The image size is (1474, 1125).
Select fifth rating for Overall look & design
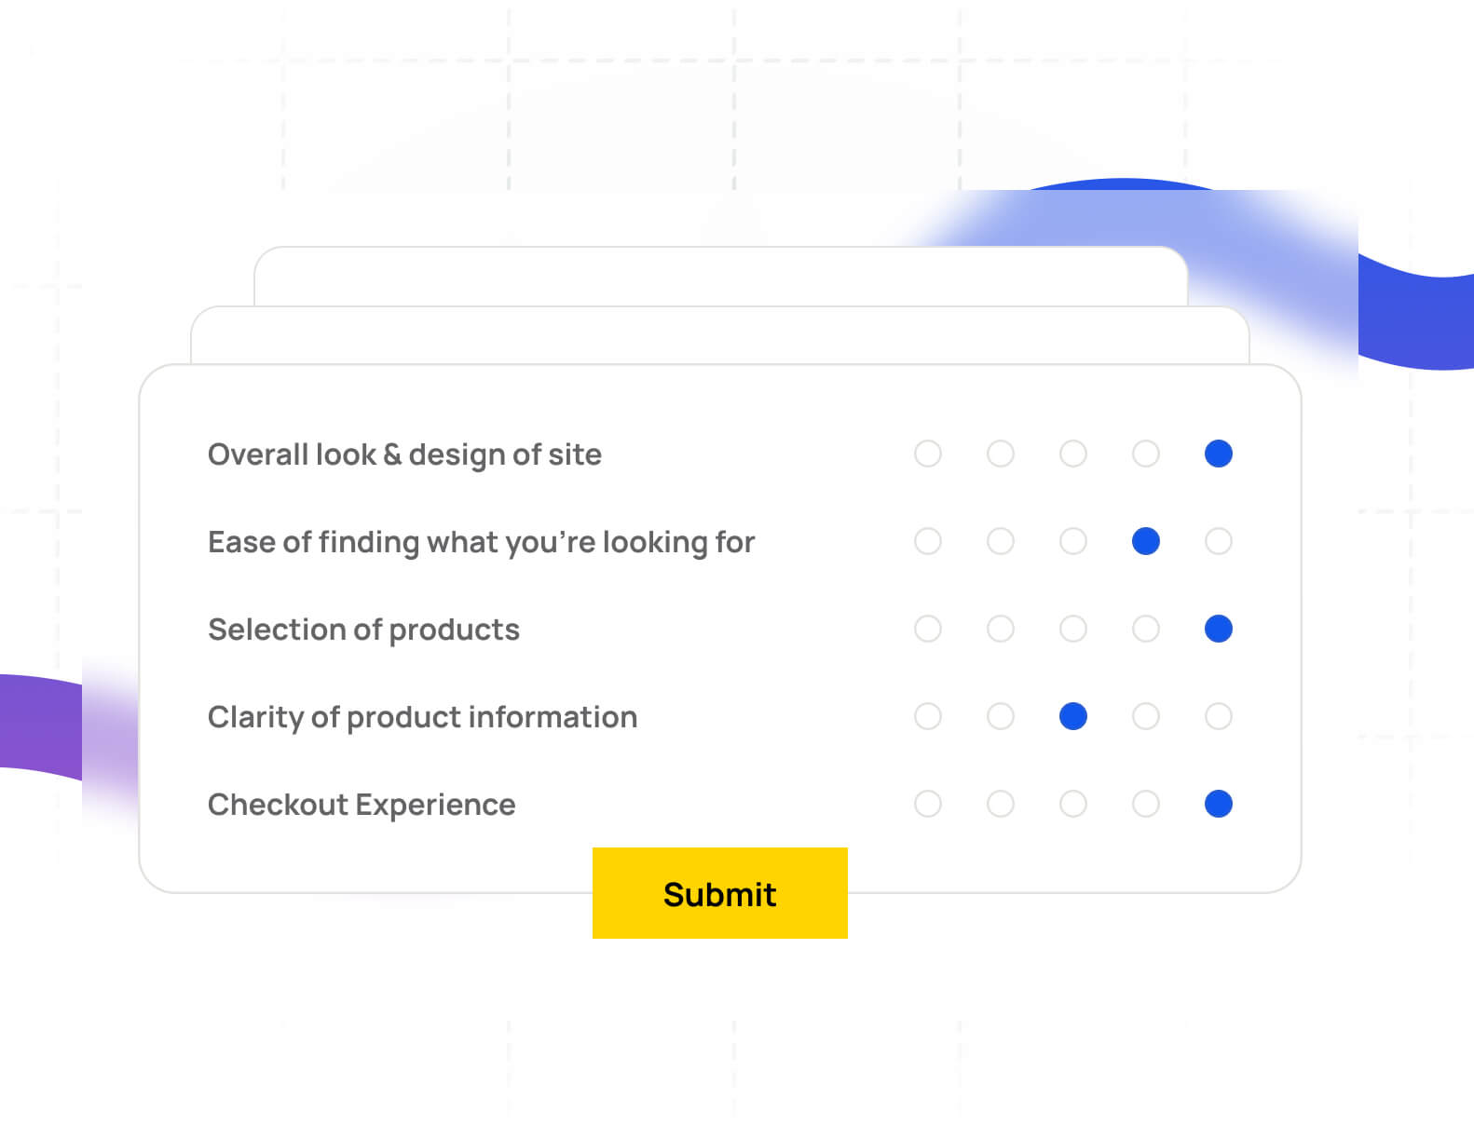[1218, 454]
